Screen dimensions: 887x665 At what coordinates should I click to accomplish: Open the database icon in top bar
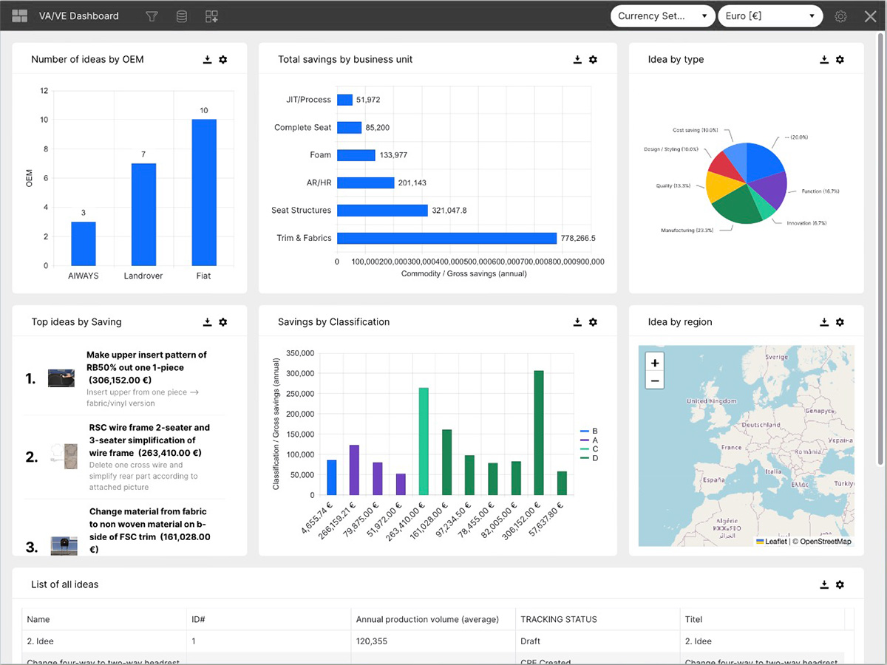182,16
